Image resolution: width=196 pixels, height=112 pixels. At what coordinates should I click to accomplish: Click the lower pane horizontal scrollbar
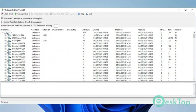click(97, 96)
